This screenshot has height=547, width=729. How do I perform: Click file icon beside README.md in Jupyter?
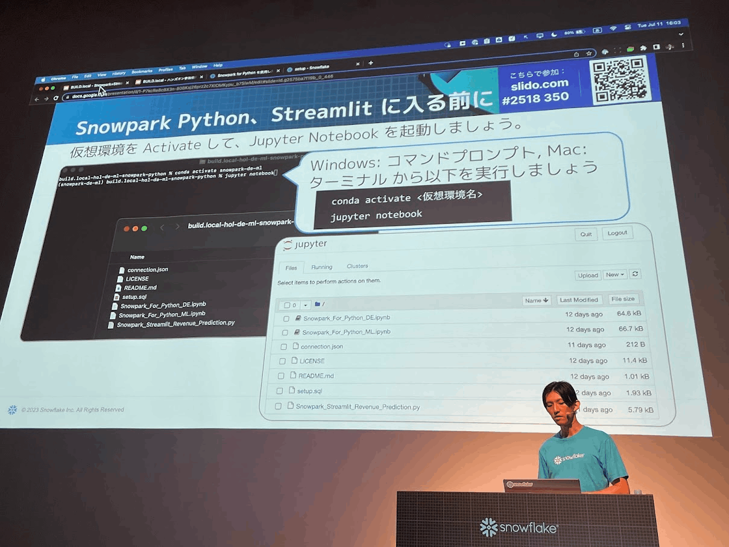tap(293, 375)
